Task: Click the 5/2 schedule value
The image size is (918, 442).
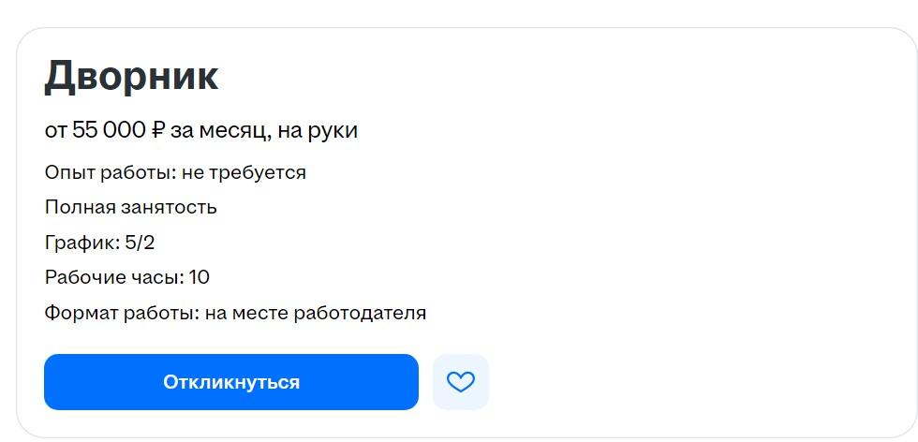Action: [140, 243]
